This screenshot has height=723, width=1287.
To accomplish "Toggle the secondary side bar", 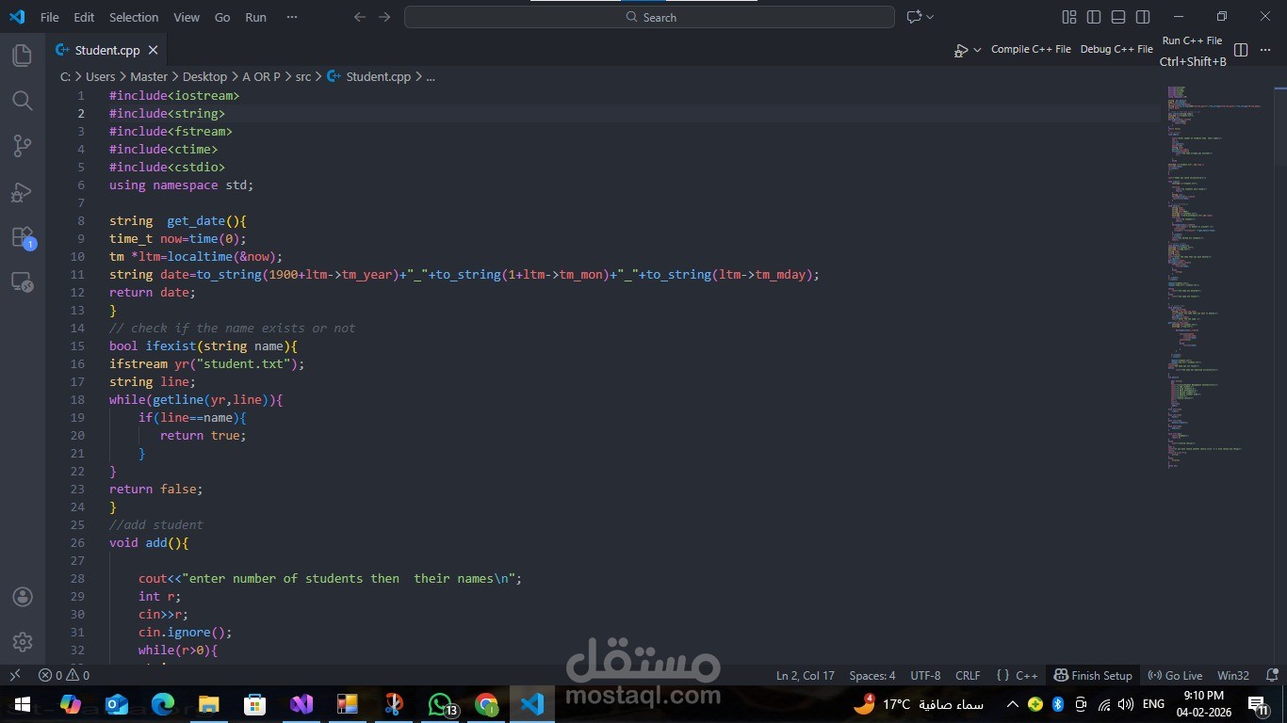I will coord(1143,17).
